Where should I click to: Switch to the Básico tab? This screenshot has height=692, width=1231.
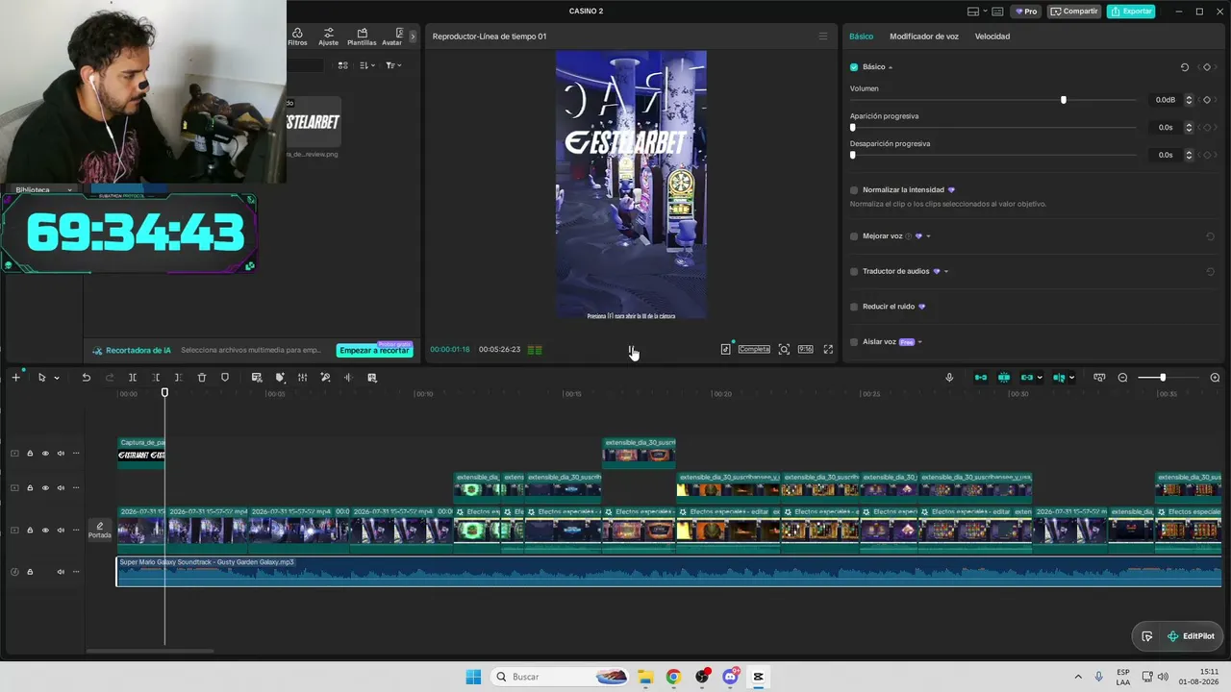click(861, 37)
